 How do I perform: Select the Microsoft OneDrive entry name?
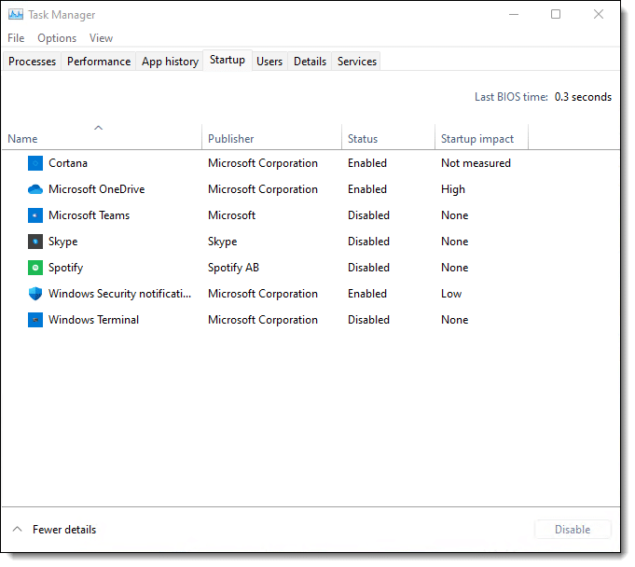[97, 189]
